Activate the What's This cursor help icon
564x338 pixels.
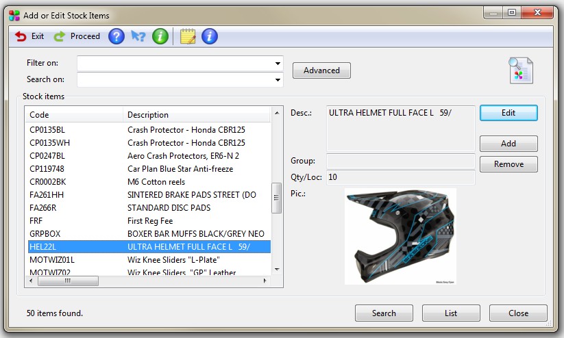click(138, 36)
